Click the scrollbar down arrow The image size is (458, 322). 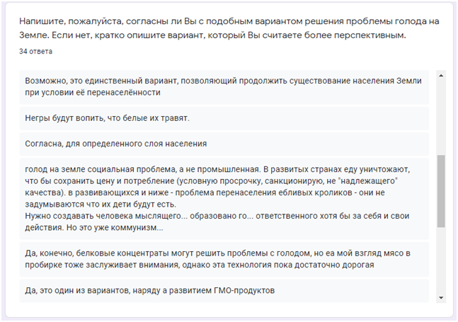441,297
